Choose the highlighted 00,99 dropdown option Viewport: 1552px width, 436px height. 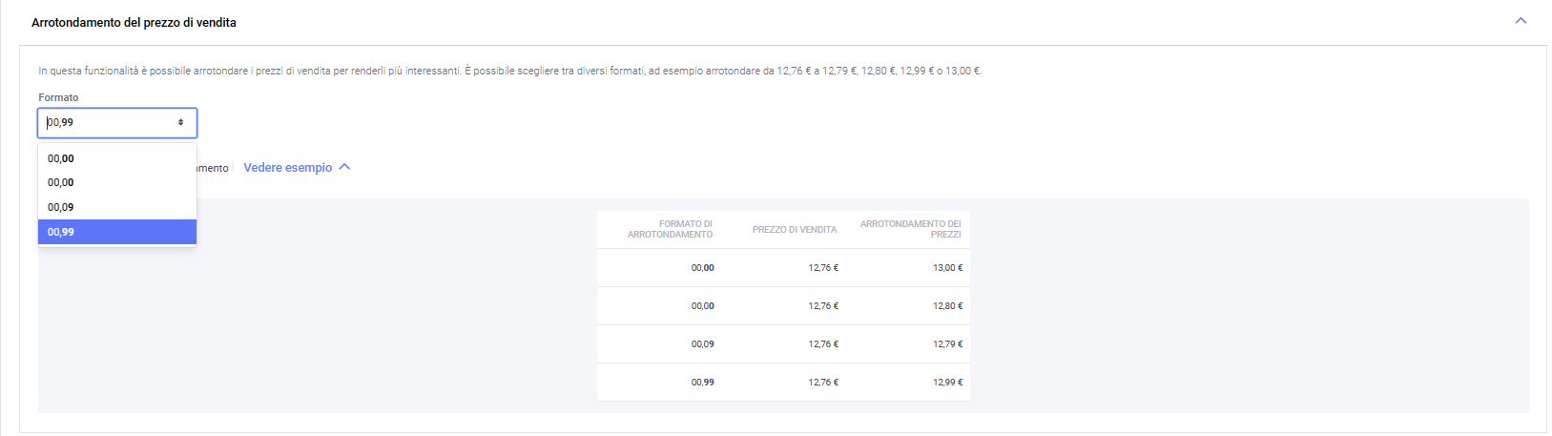61,232
